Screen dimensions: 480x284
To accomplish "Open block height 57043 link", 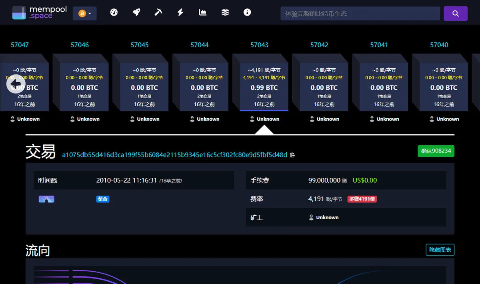I will point(260,45).
